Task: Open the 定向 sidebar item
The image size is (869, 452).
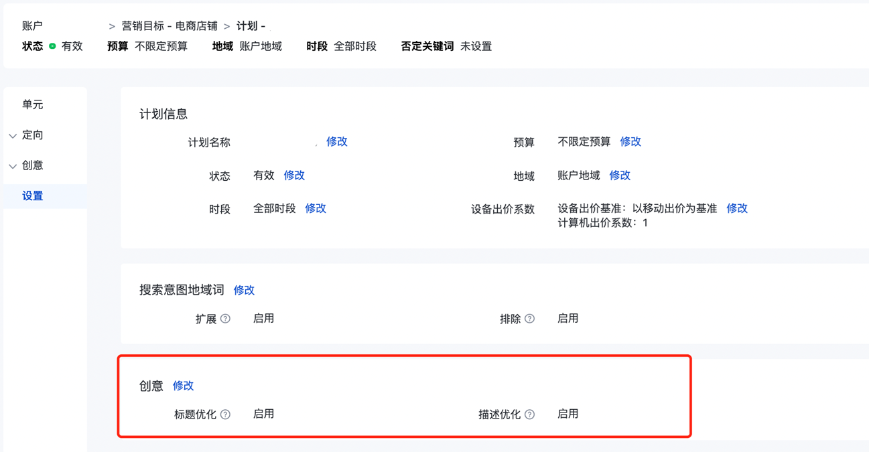Action: click(x=32, y=135)
